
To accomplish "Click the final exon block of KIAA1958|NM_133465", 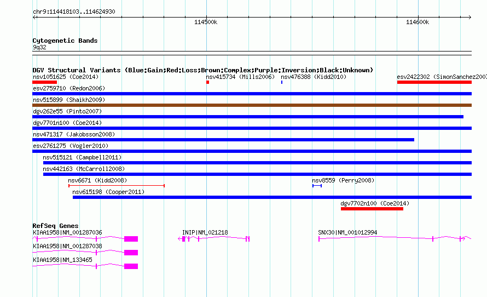I will pyautogui.click(x=131, y=266).
